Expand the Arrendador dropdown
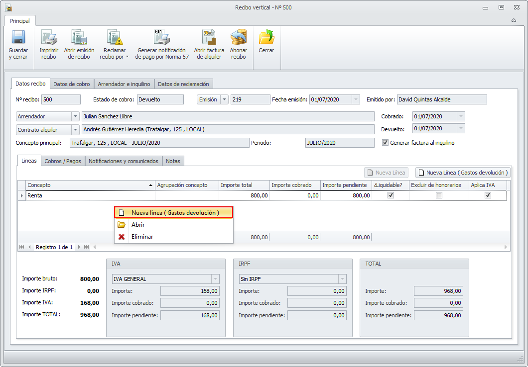This screenshot has height=367, width=528. click(75, 116)
